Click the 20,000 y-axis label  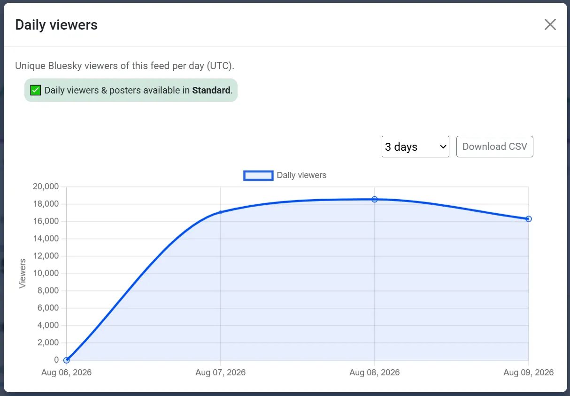tap(46, 186)
